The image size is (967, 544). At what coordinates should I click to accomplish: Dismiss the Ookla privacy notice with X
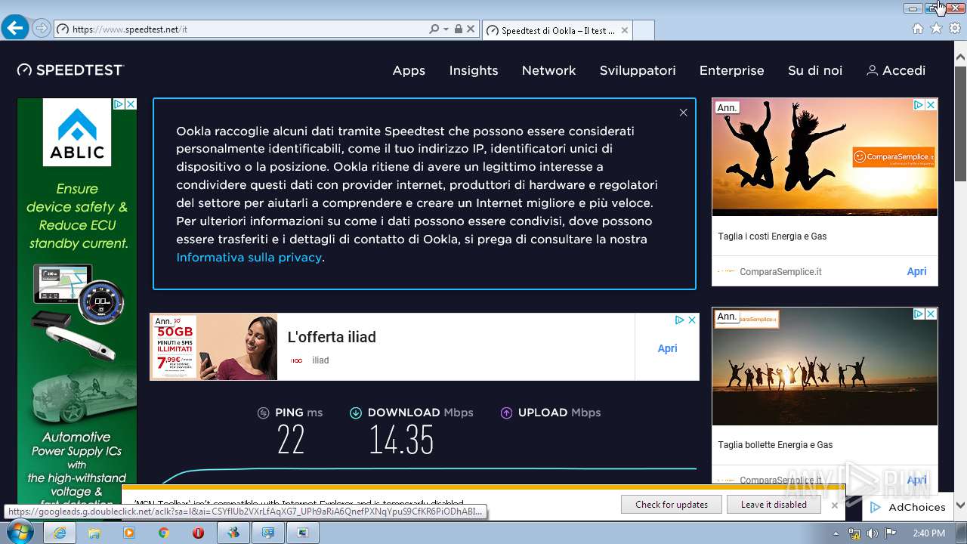point(683,113)
